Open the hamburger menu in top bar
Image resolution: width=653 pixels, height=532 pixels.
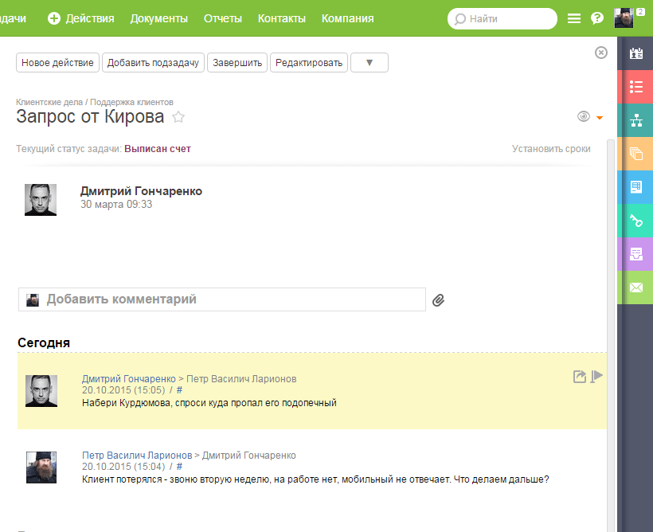click(573, 18)
